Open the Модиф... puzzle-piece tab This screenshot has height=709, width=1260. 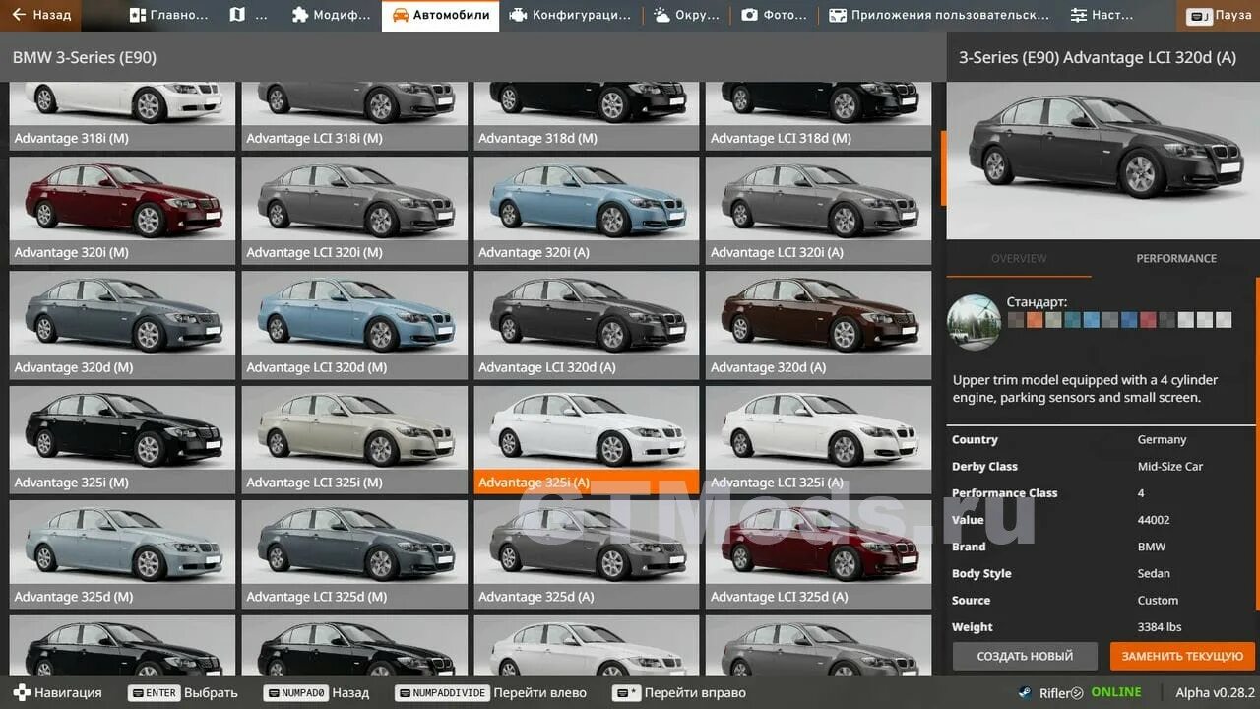click(332, 15)
